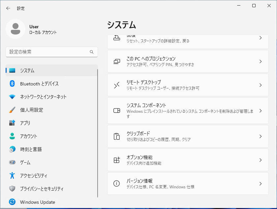This screenshot has height=209, width=277.
Task: Go to Bluetooth とデバイス section
Action: 51,84
